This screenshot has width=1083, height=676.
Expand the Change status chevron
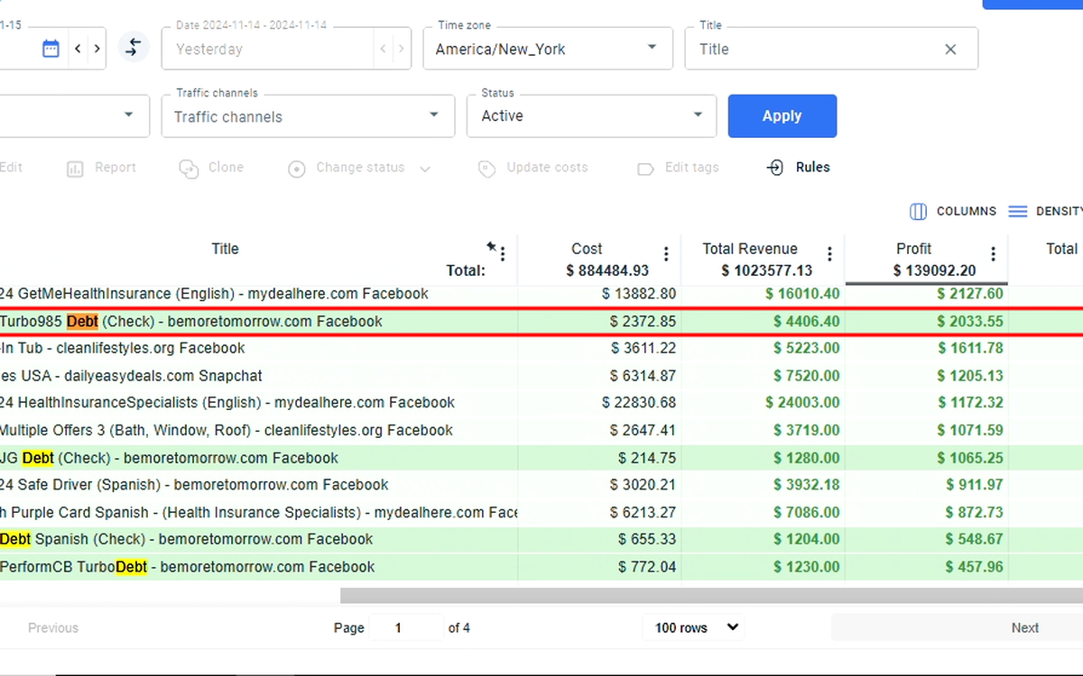[425, 169]
